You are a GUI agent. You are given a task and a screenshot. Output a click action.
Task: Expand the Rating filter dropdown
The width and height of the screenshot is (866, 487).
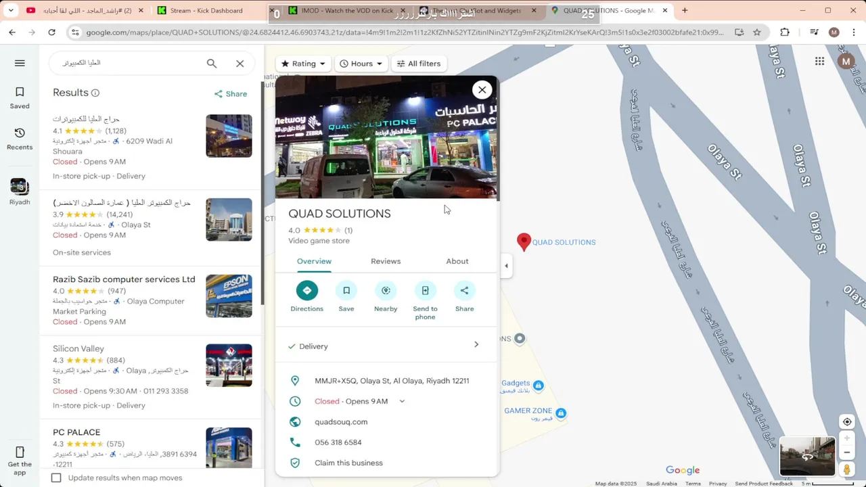(x=303, y=64)
